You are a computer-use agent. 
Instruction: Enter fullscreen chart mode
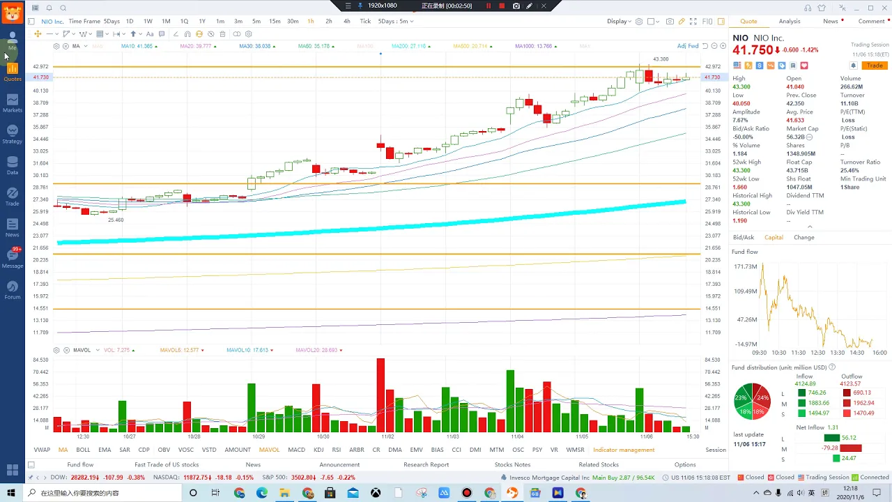coord(693,22)
